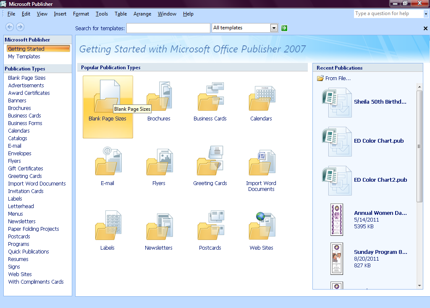Click the Microsoft Publisher title bar icon
The image size is (430, 308).
pos(3,4)
